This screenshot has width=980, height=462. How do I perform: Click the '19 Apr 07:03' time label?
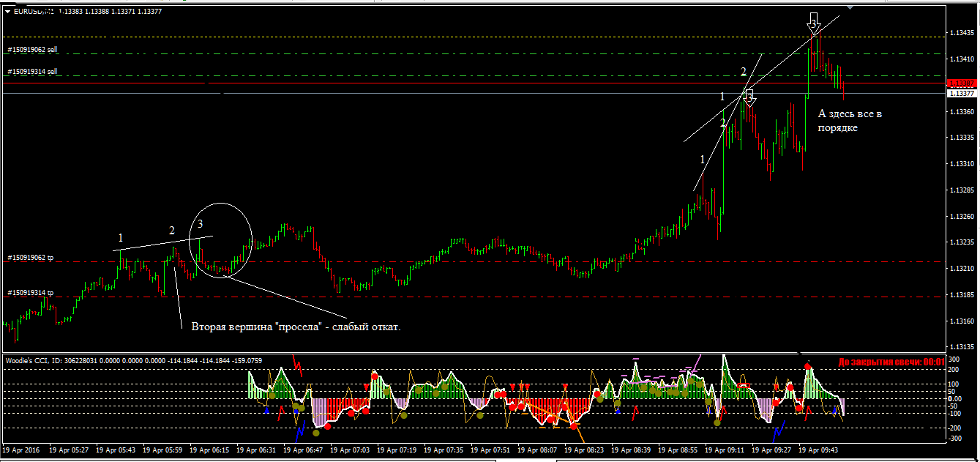349,450
